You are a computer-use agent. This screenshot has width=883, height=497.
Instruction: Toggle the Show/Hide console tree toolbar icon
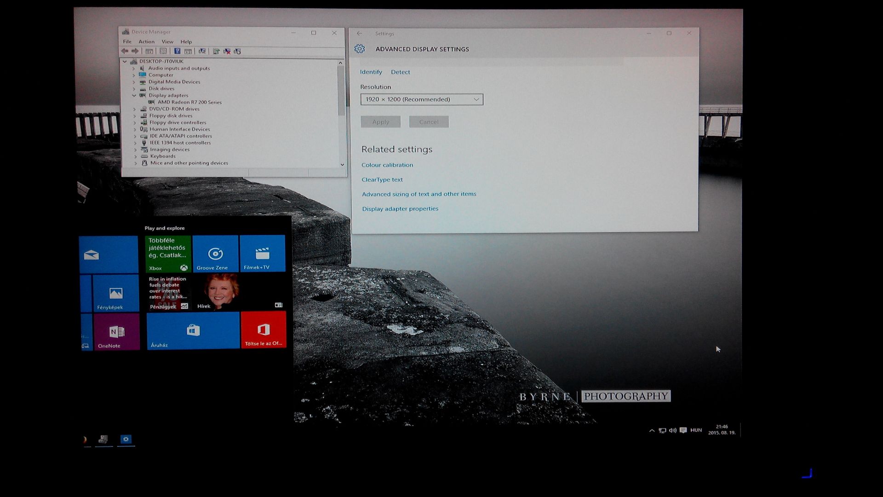(149, 51)
